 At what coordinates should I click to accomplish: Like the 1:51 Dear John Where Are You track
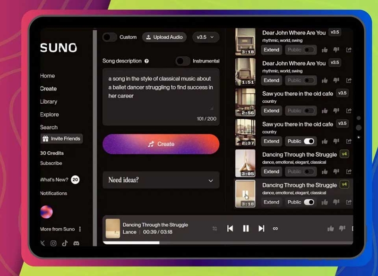(325, 80)
